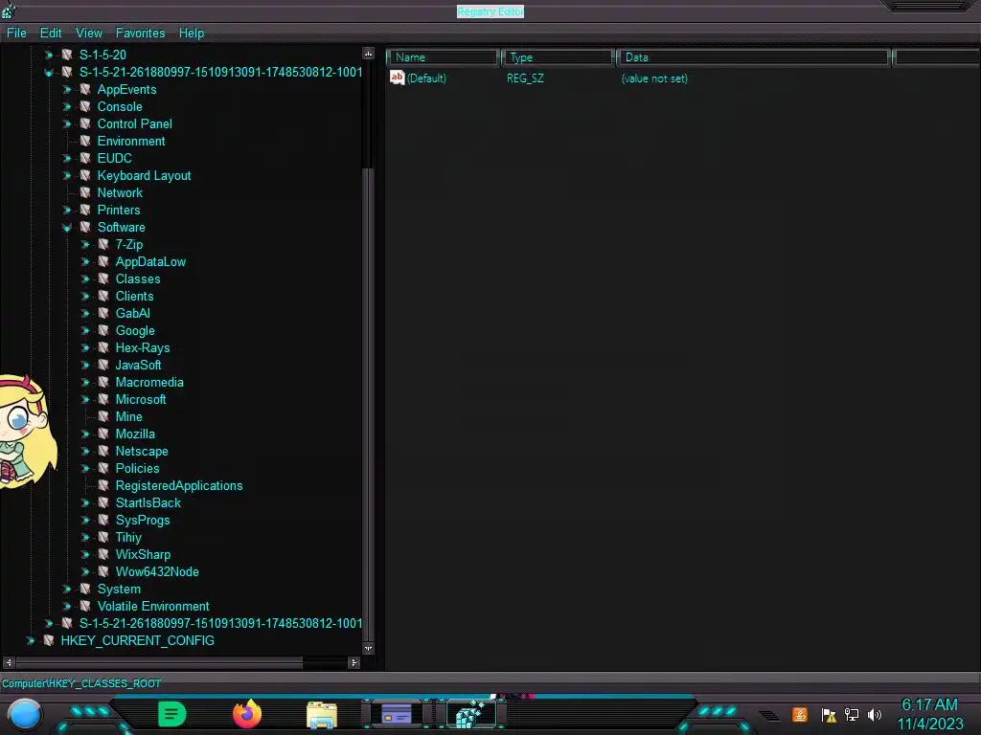
Task: Sort values by the Type column header
Action: pos(558,57)
